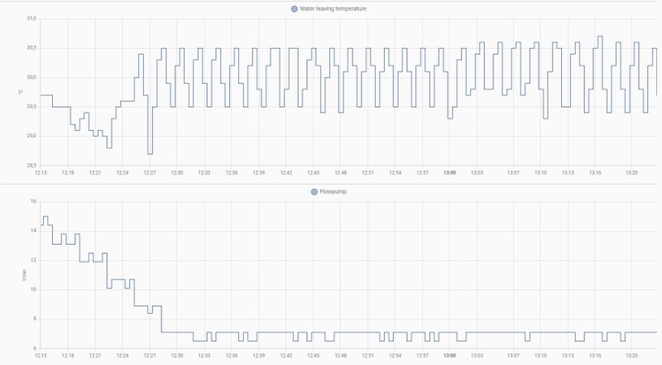662x365 pixels.
Task: Click '12:27' on temperature chart time axis
Action: [150, 173]
